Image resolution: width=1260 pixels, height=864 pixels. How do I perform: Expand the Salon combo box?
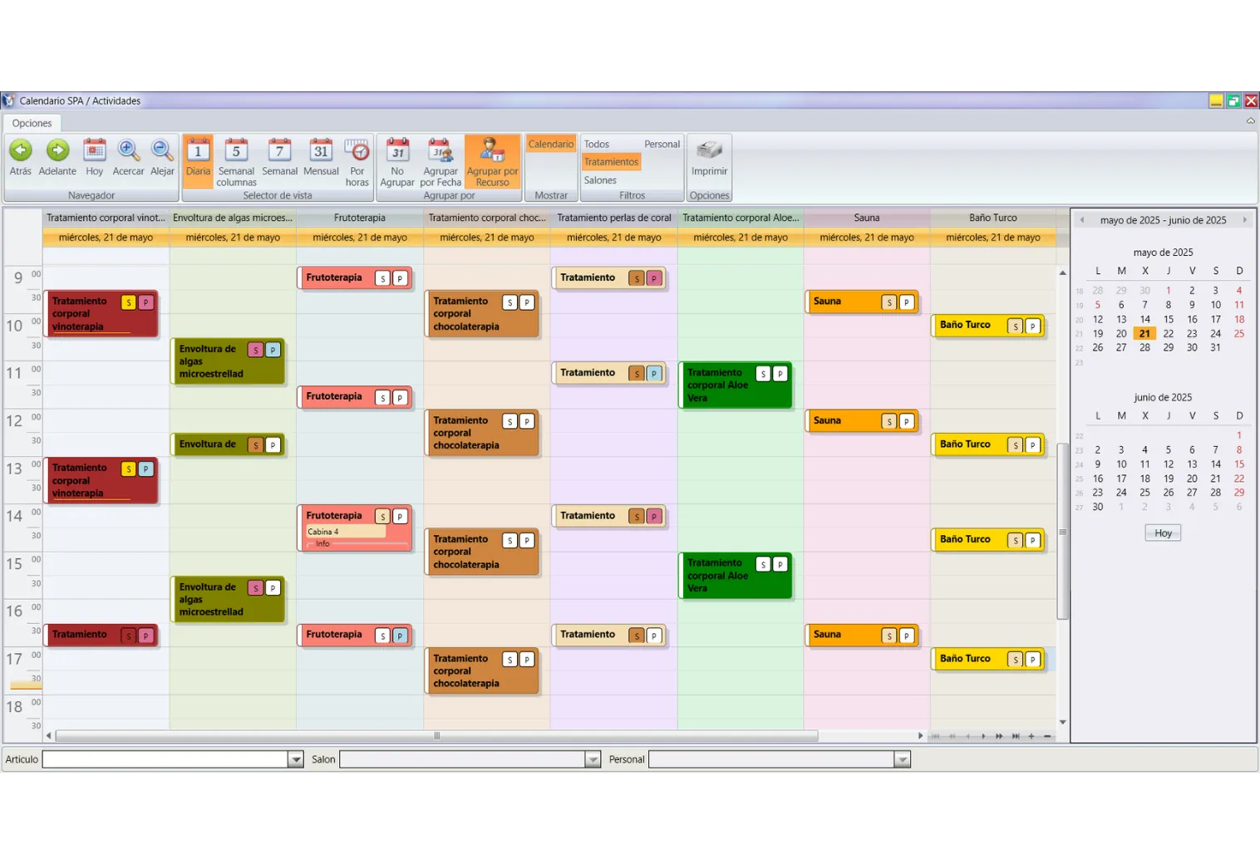pos(593,759)
